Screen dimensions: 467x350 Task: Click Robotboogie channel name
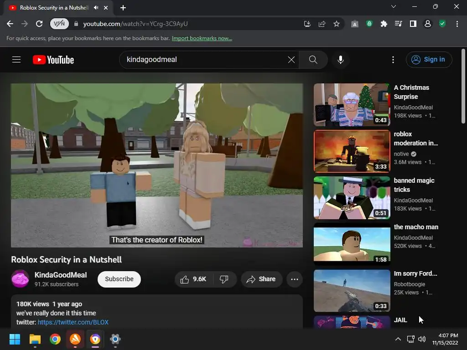(x=410, y=284)
